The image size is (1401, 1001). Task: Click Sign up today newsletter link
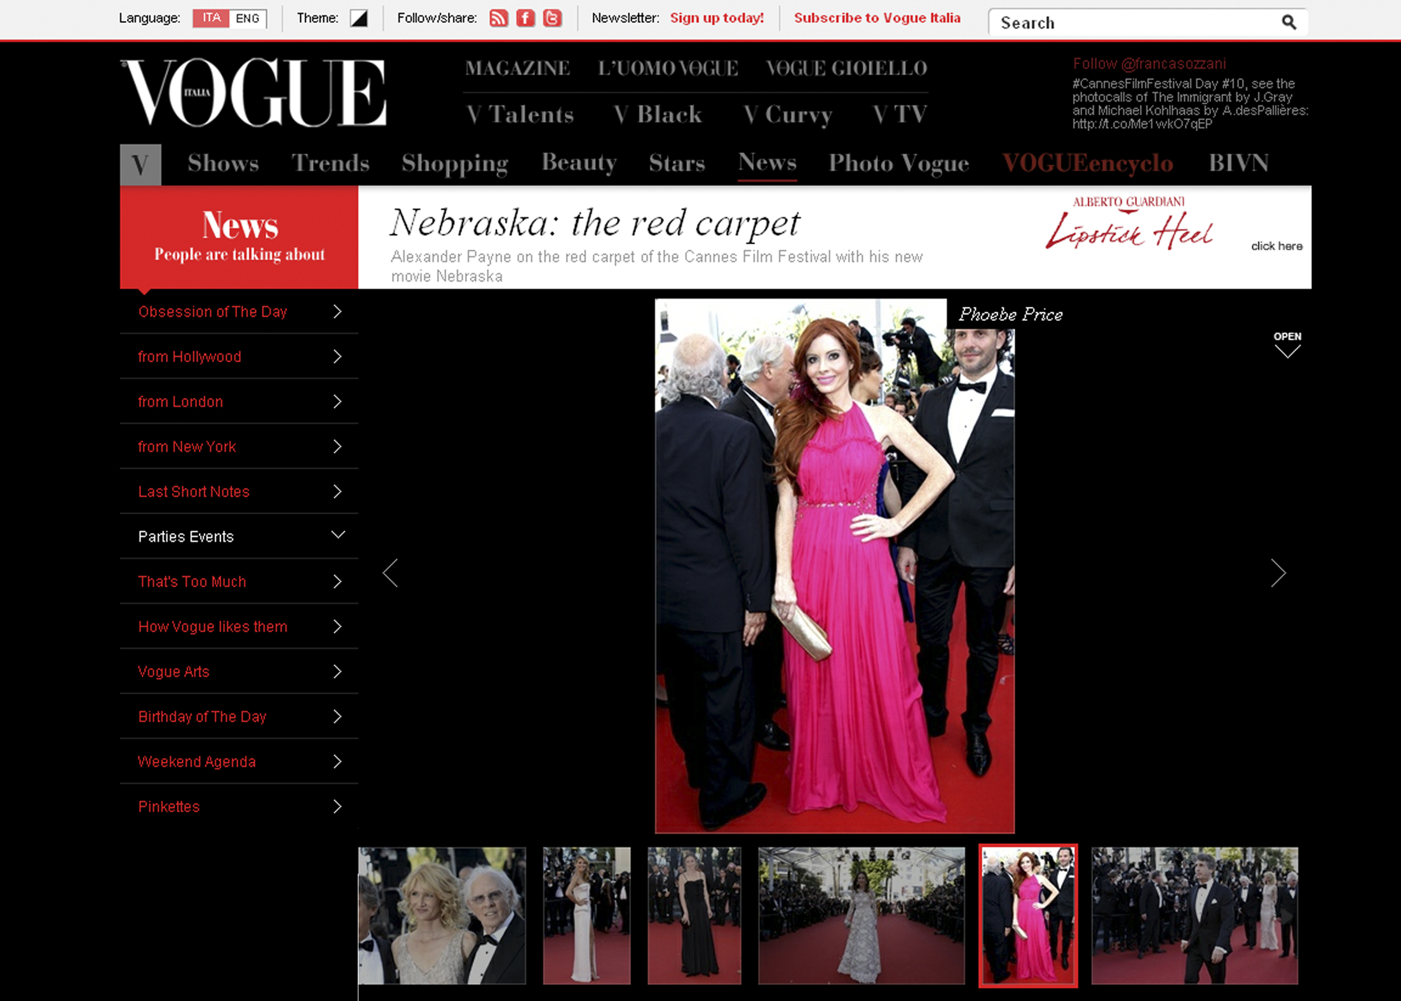(717, 18)
